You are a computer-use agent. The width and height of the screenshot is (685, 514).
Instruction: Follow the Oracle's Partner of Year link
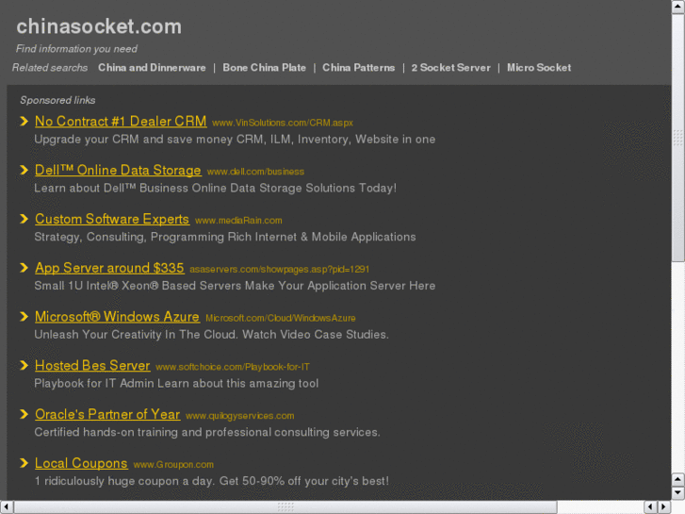[107, 414]
